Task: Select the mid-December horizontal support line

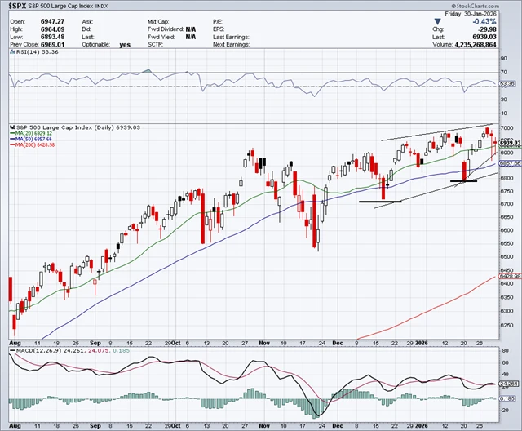Action: [380, 202]
